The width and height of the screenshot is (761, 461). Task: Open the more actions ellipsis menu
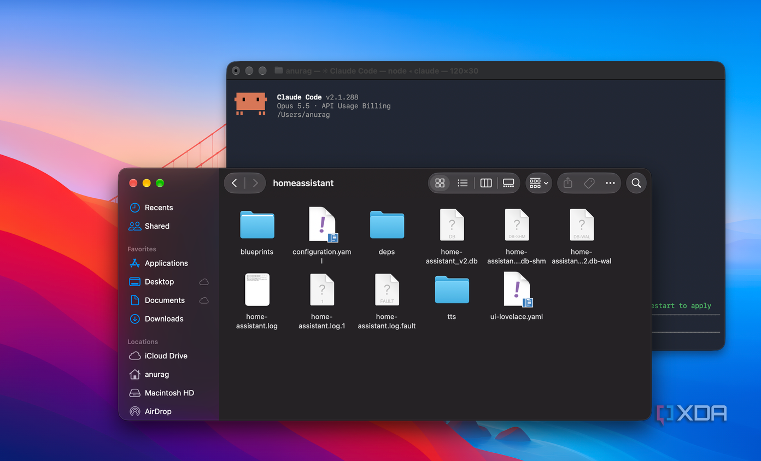pos(610,183)
